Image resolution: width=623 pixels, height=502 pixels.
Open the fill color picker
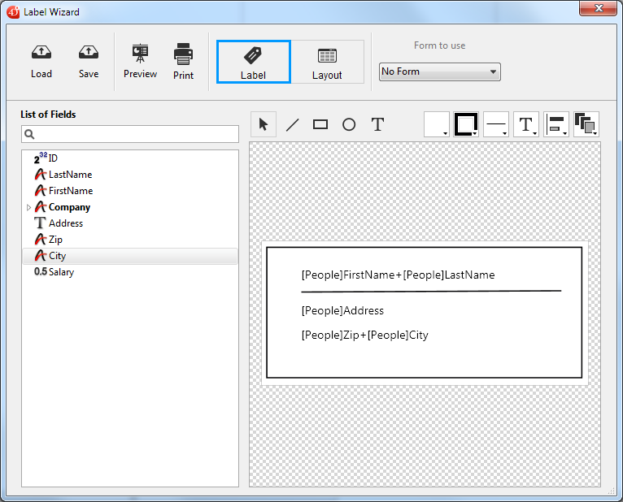tap(437, 124)
